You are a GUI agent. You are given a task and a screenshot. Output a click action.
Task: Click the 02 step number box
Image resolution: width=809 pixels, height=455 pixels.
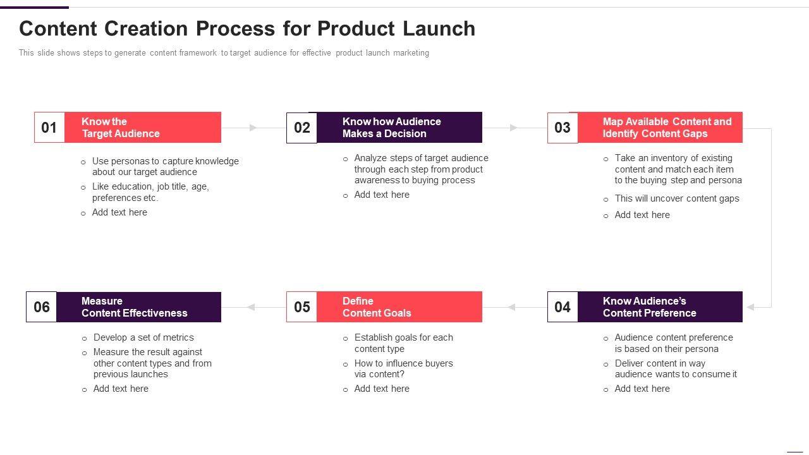[301, 128]
